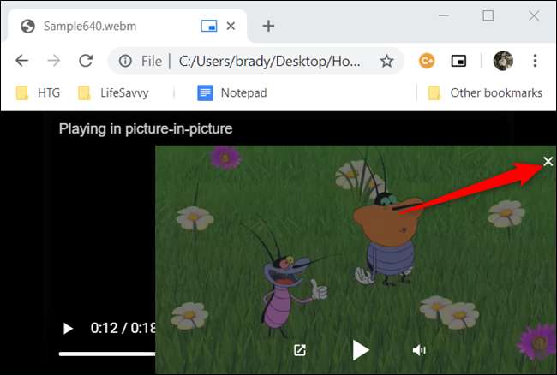Open the user profile avatar
This screenshot has width=557, height=375.
pos(503,61)
